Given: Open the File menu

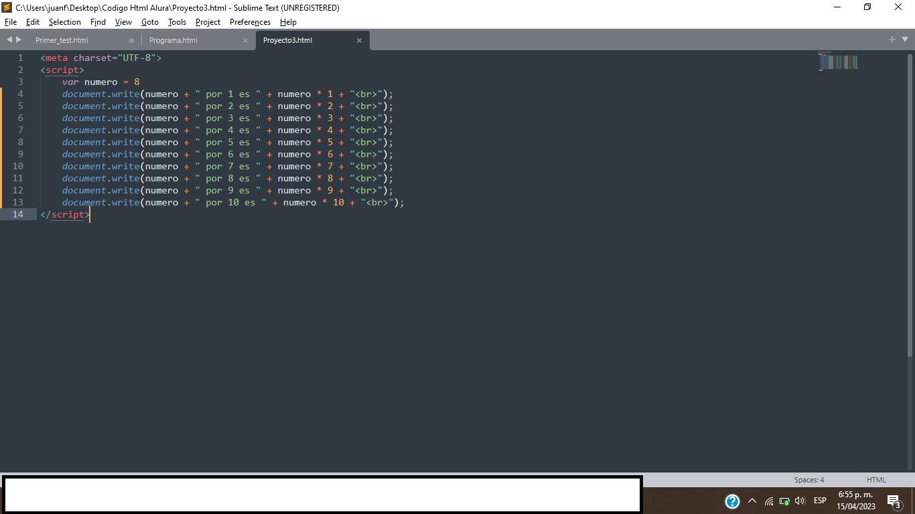Looking at the screenshot, I should pos(11,22).
